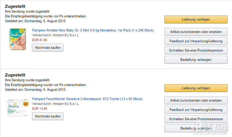Open Pampers Windeln New Baby product link
Image resolution: width=232 pixels, height=137 pixels.
pyautogui.click(x=93, y=30)
